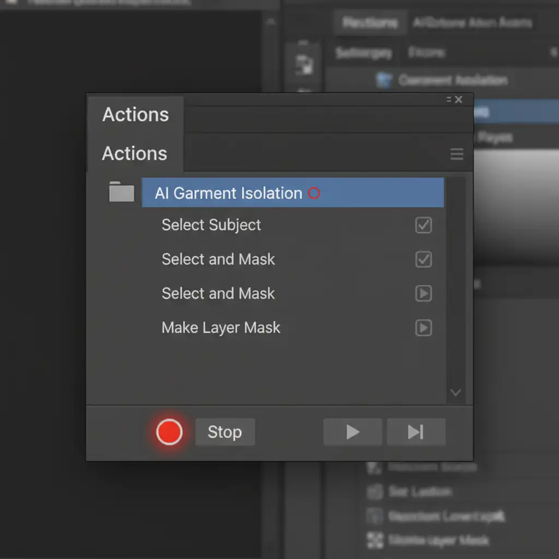Open the Actions panel hamburger menu

coord(456,154)
